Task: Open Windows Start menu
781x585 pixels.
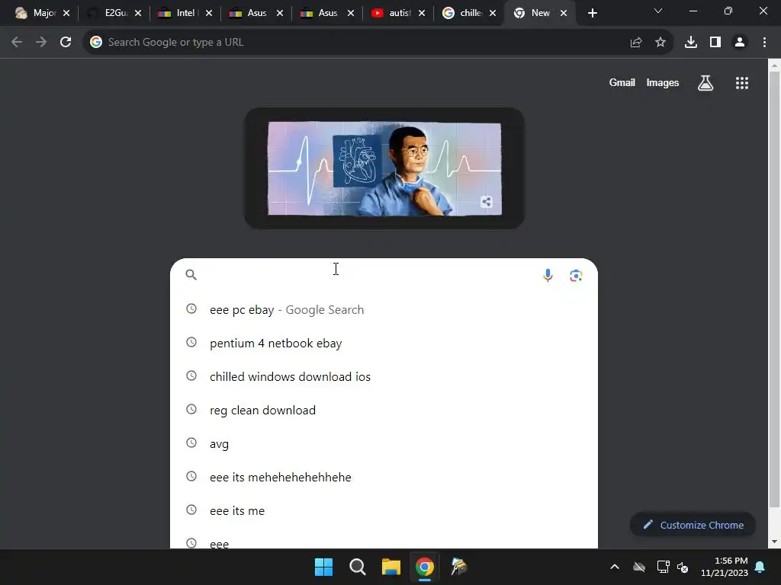Action: pos(323,567)
